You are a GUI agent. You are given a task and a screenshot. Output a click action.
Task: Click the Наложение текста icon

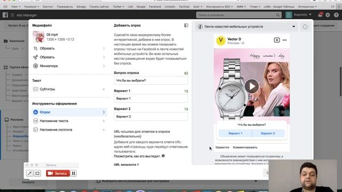36,121
